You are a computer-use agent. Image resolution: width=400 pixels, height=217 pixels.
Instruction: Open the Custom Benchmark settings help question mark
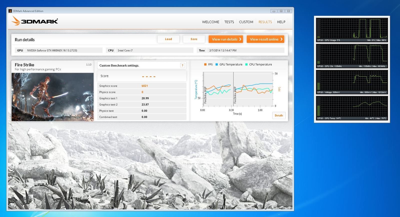pos(182,65)
